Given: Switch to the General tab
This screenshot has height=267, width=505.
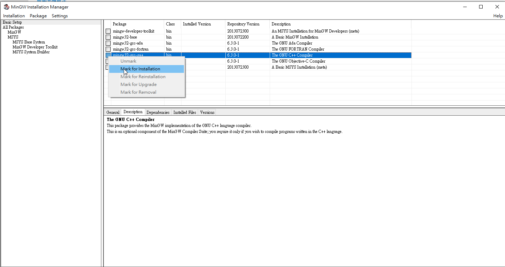Looking at the screenshot, I should [113, 112].
